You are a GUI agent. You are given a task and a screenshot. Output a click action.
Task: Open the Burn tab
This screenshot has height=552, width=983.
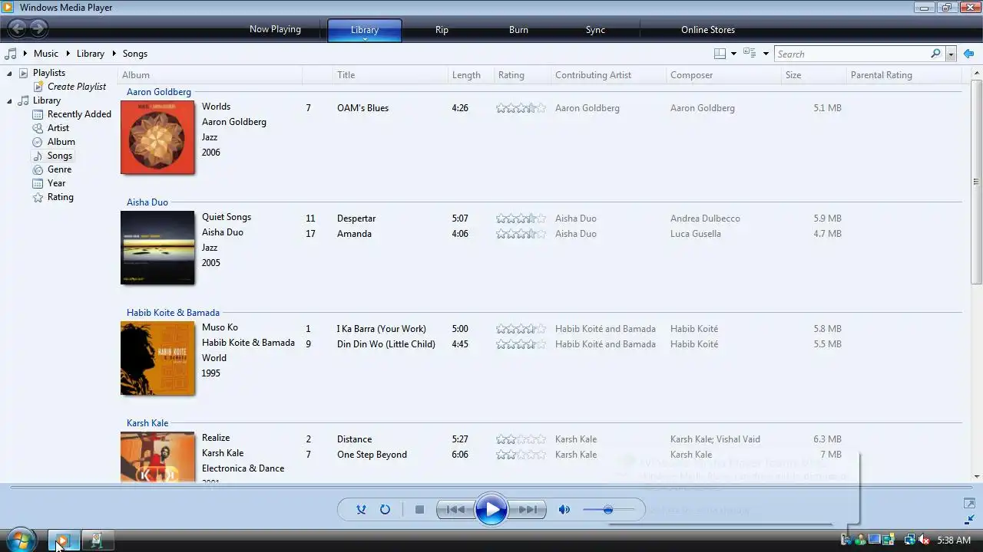(x=518, y=30)
